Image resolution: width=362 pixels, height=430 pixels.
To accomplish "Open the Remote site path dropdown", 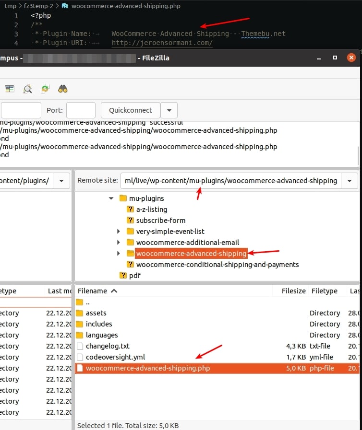I will click(350, 181).
